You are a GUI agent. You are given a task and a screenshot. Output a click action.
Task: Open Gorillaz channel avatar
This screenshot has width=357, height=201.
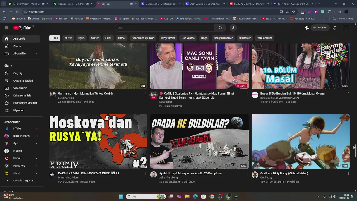[255, 175]
